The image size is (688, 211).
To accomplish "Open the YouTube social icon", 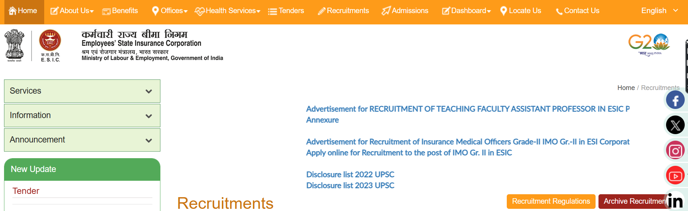I will [675, 176].
